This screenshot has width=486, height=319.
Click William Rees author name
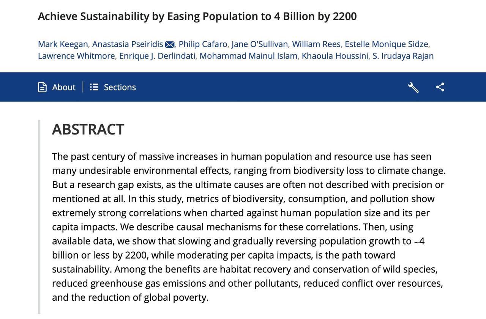pyautogui.click(x=316, y=44)
